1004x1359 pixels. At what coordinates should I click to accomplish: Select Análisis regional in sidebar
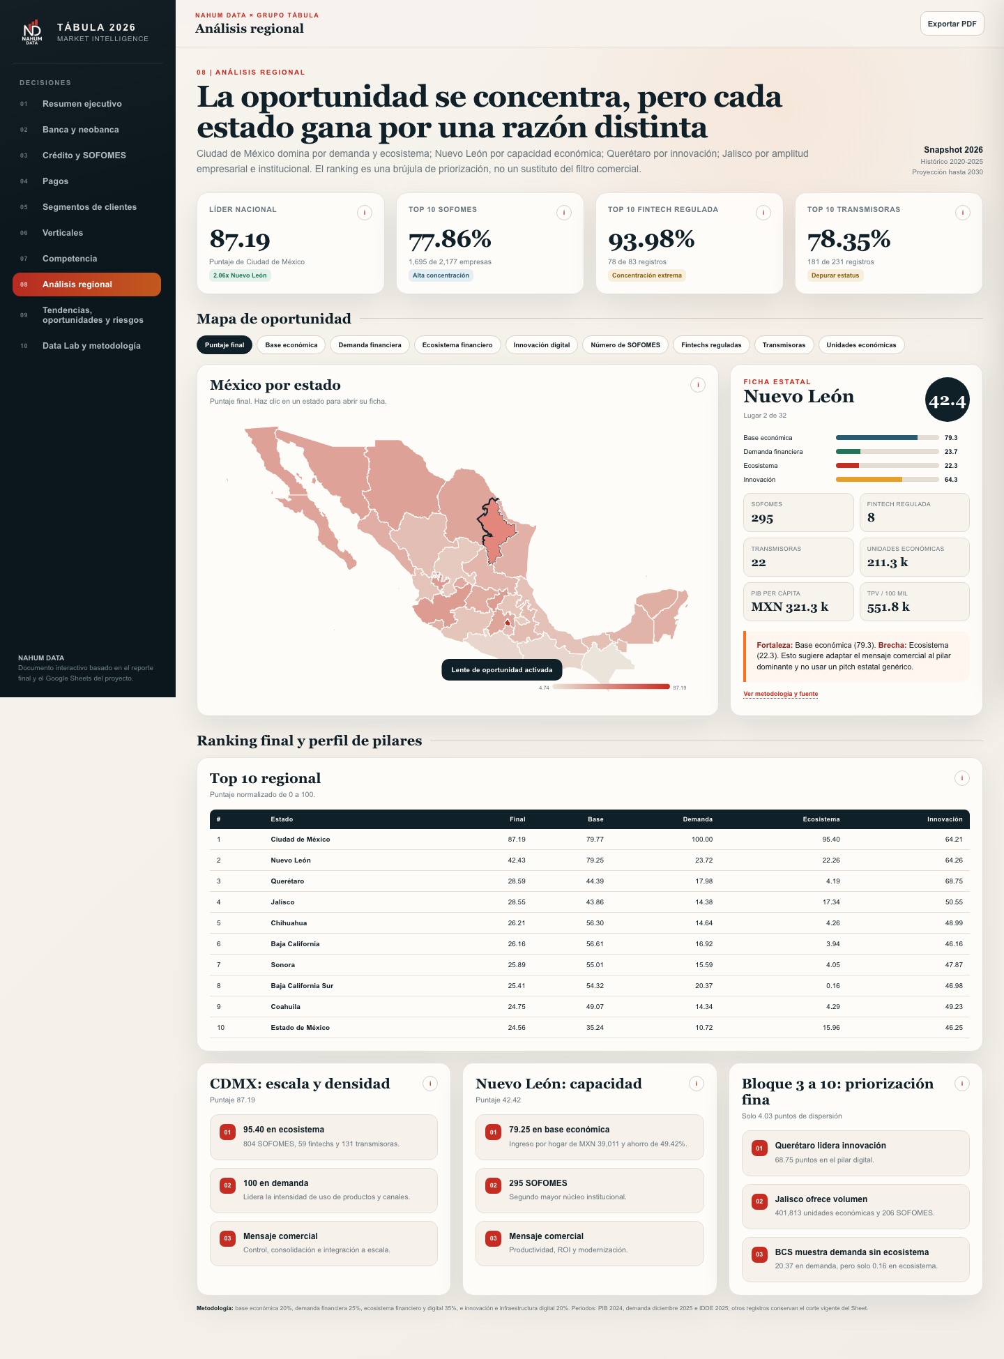pos(86,284)
